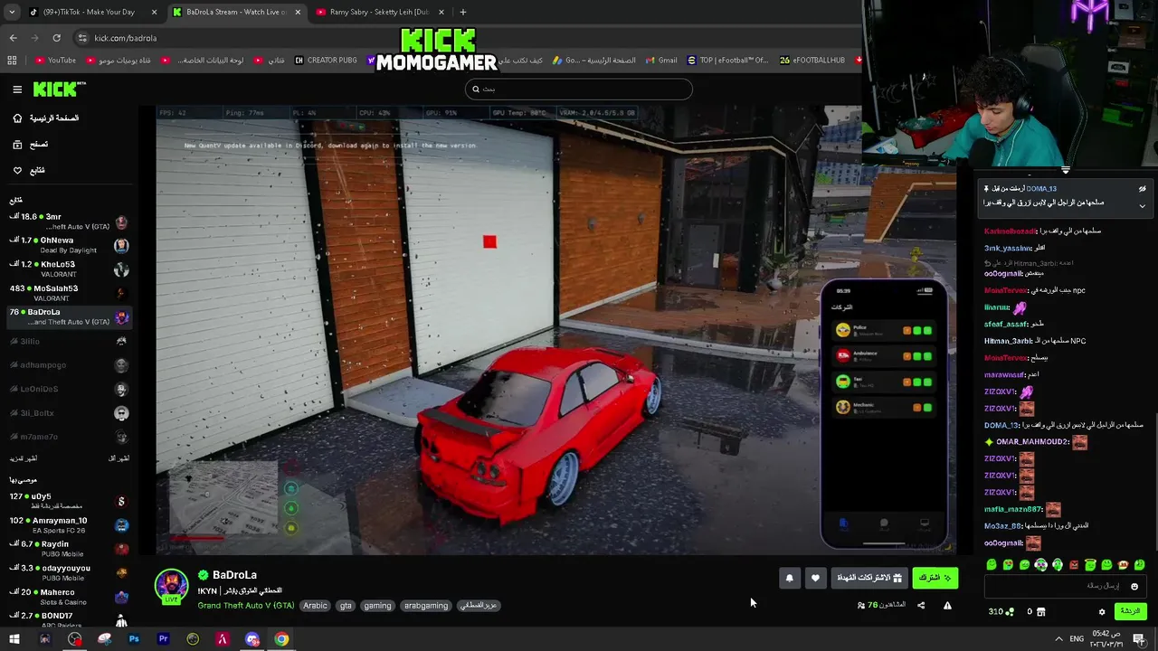Open the eFOOTBALLHUB bookmark
Screen dimensions: 1158x651
coord(812,61)
